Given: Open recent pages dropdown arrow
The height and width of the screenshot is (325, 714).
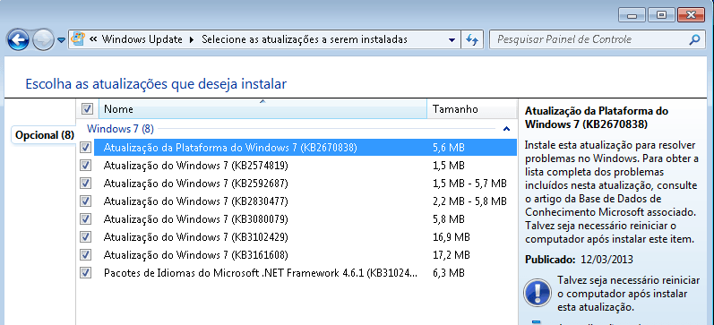Looking at the screenshot, I should pos(62,40).
